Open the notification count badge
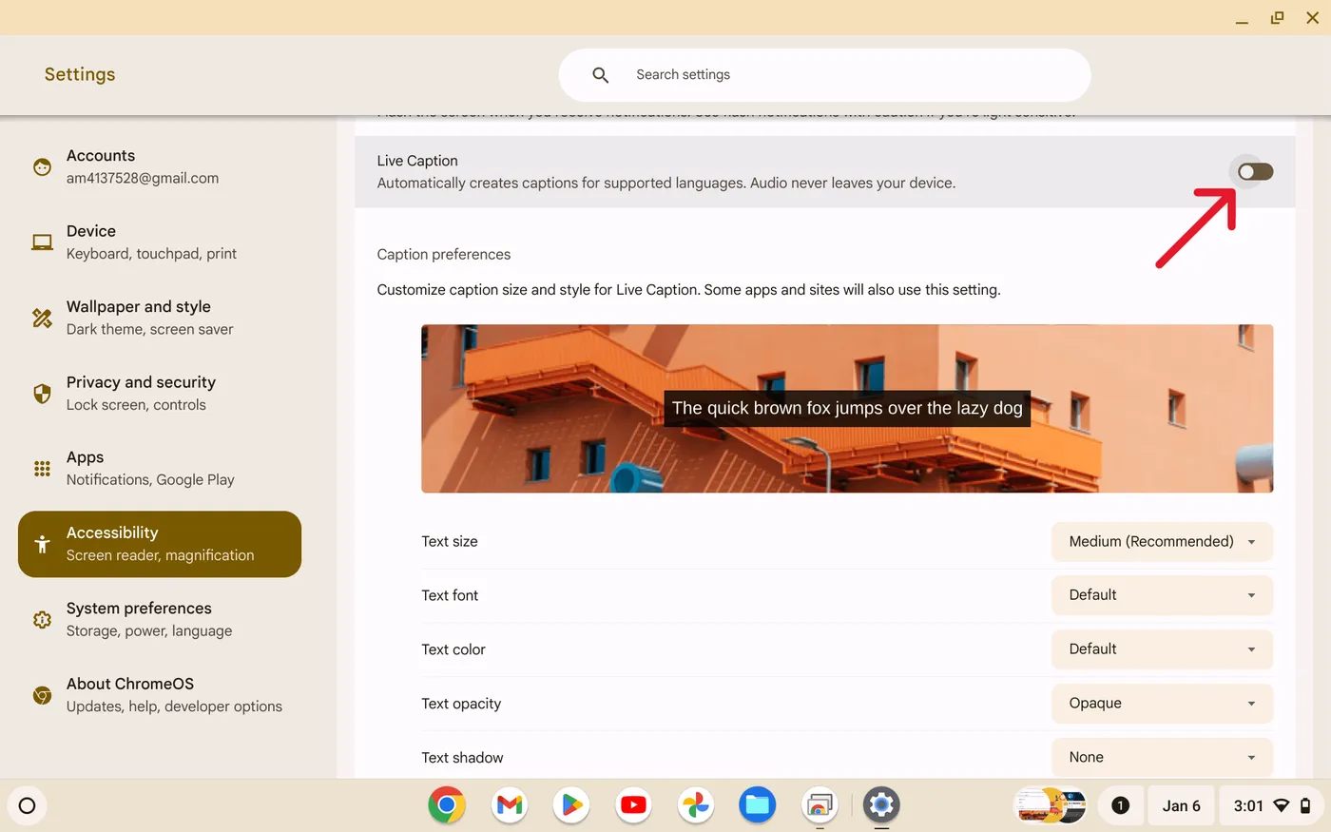1331x832 pixels. pos(1120,806)
